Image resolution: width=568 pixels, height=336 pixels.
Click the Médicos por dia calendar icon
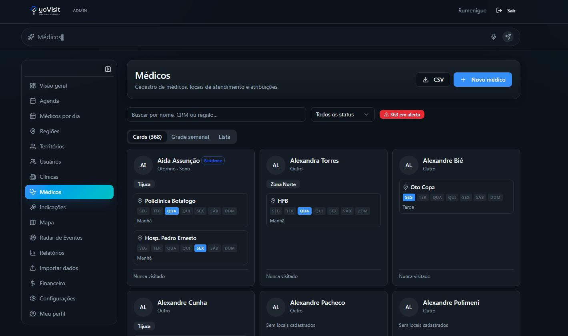click(33, 116)
